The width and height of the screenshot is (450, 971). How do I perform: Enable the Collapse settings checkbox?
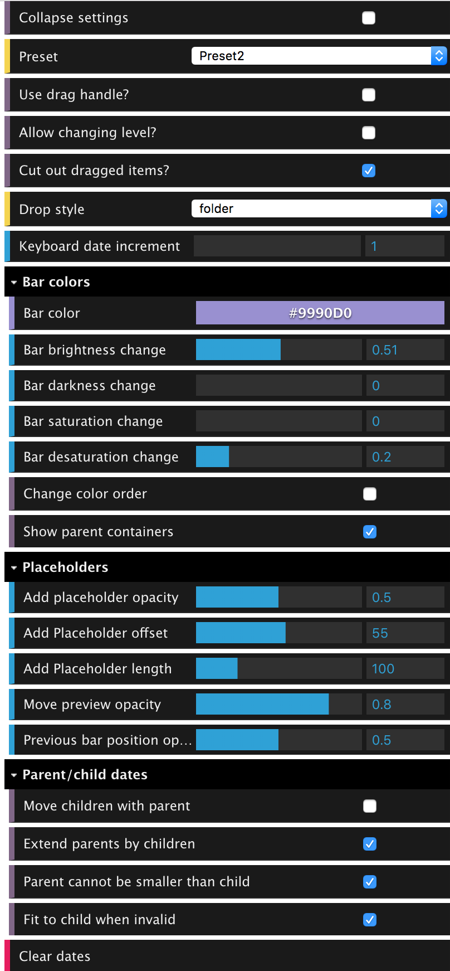point(368,17)
